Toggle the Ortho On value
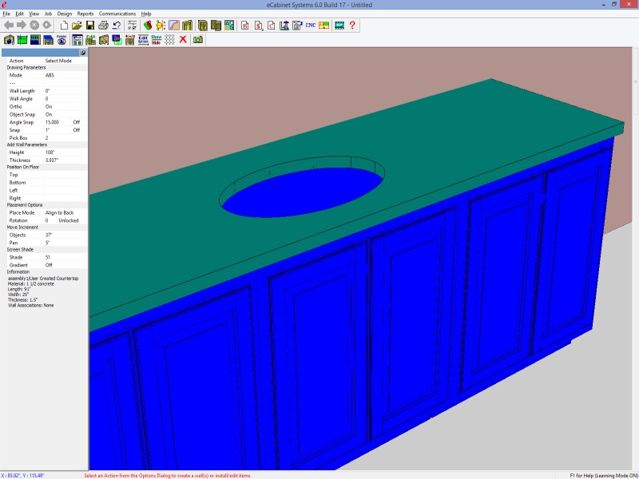 (x=49, y=106)
